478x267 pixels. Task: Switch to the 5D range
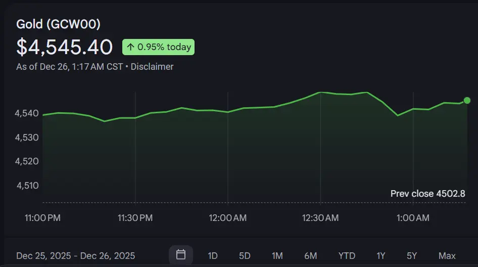tap(245, 256)
